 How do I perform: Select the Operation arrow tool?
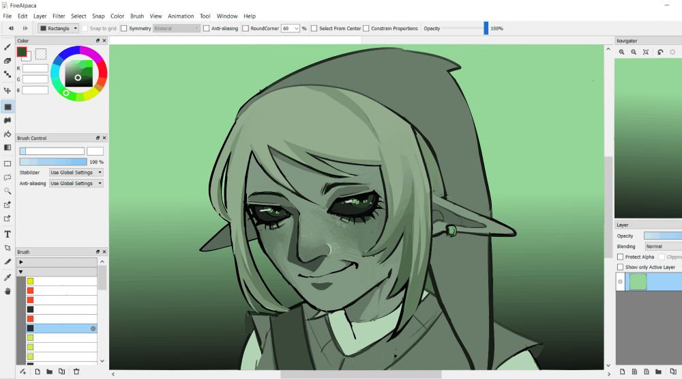[8, 248]
